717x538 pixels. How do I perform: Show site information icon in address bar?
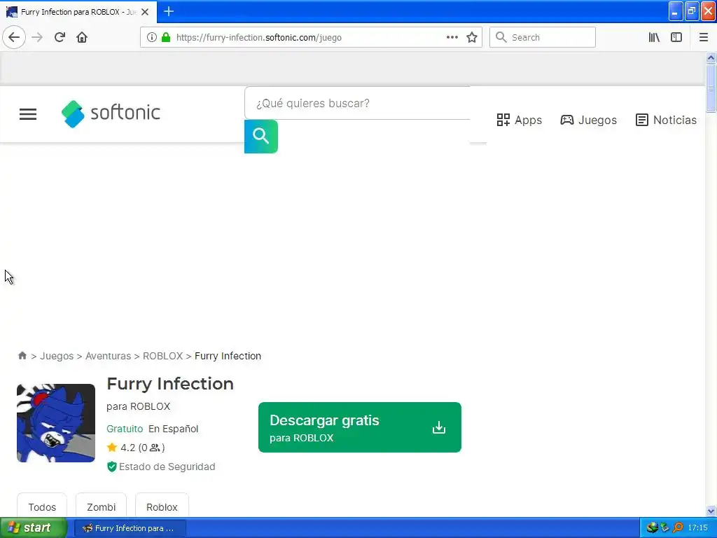point(152,38)
